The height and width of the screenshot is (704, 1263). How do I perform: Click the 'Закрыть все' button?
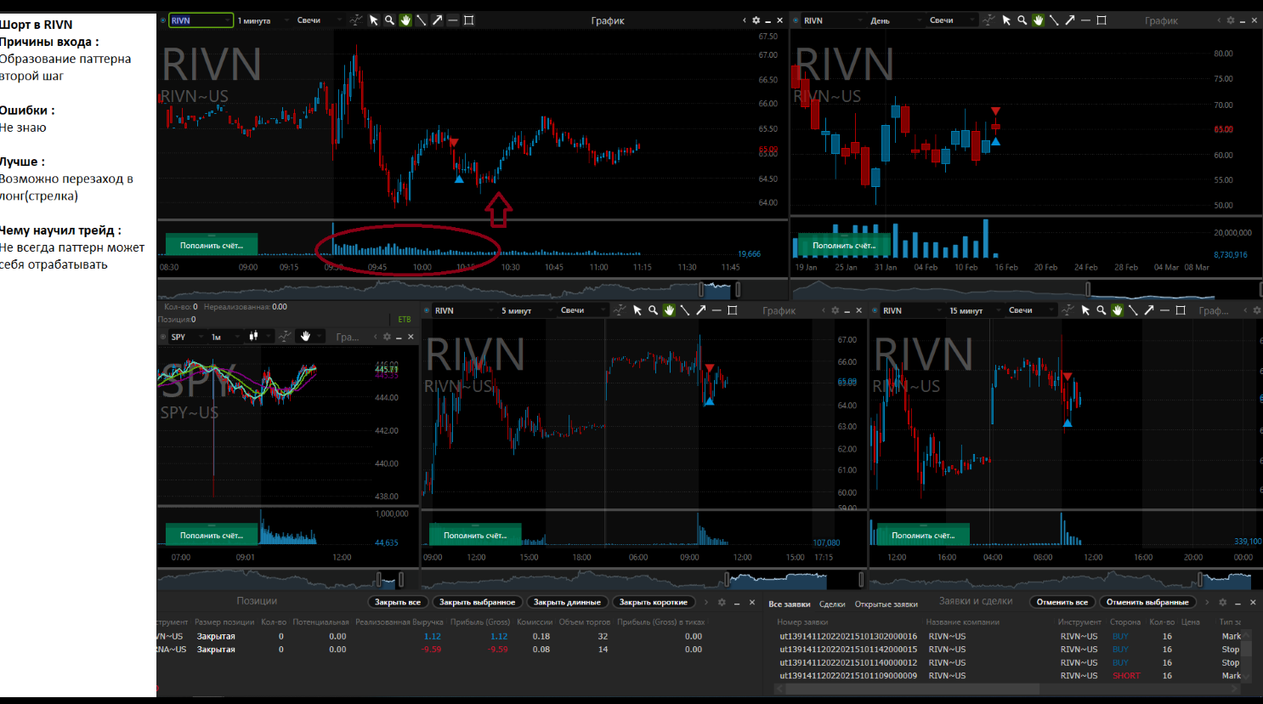coord(397,602)
